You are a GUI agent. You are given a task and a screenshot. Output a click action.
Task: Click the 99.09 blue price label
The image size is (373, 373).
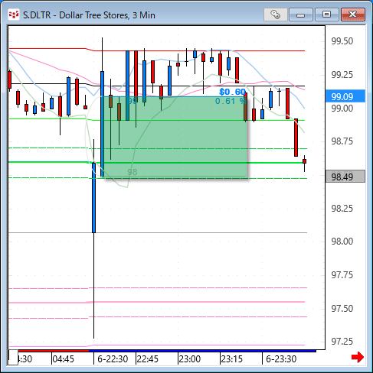coord(345,96)
